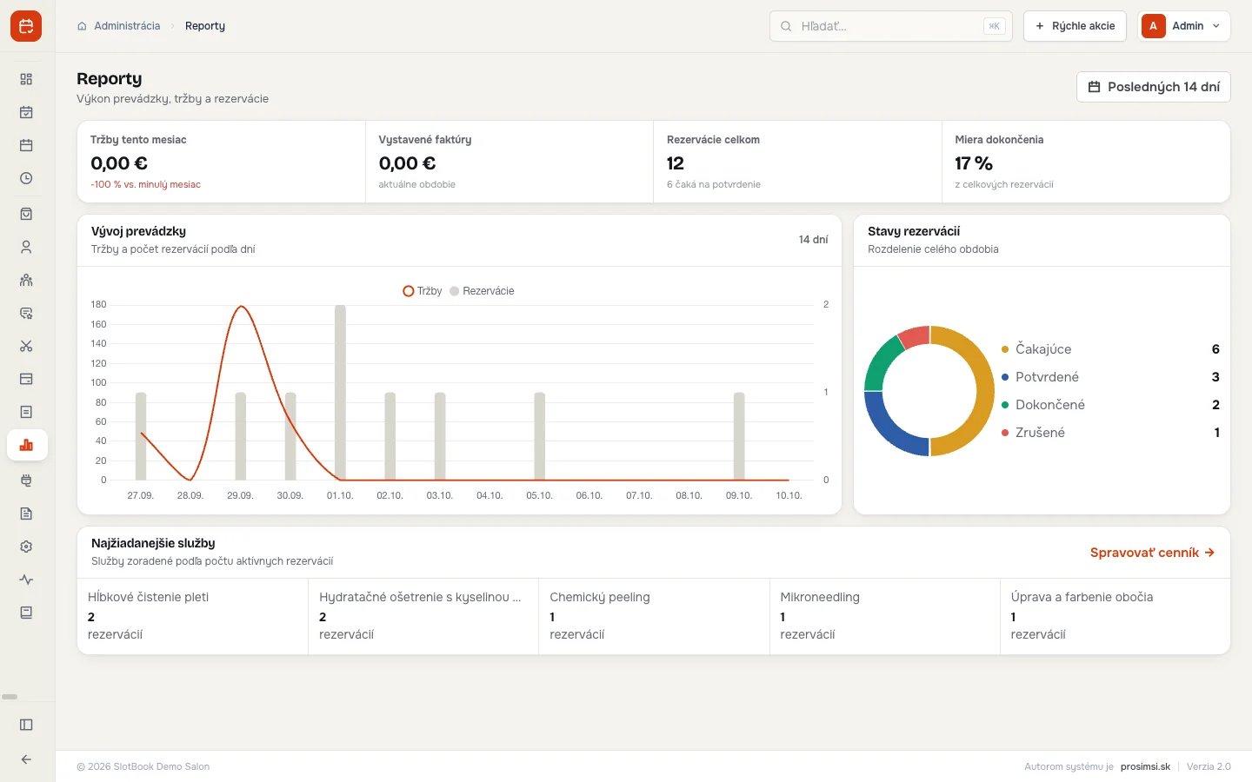
Task: Select the Úprava a farbenie obočia card
Action: click(x=1115, y=616)
